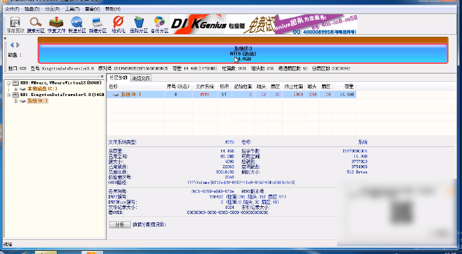
Task: Launch the 恢复文件 file recovery tool
Action: [x=56, y=24]
